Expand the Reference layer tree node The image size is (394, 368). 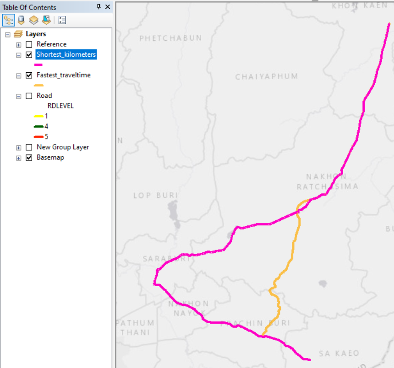pos(18,44)
